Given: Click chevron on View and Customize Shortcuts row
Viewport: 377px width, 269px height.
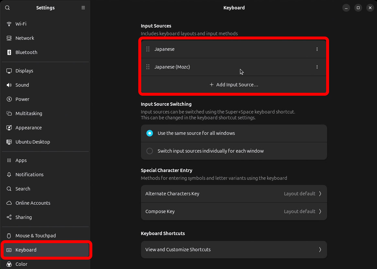Looking at the screenshot, I should point(320,250).
